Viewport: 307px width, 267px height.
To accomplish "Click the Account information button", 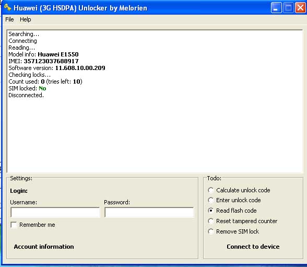I will coord(44,247).
